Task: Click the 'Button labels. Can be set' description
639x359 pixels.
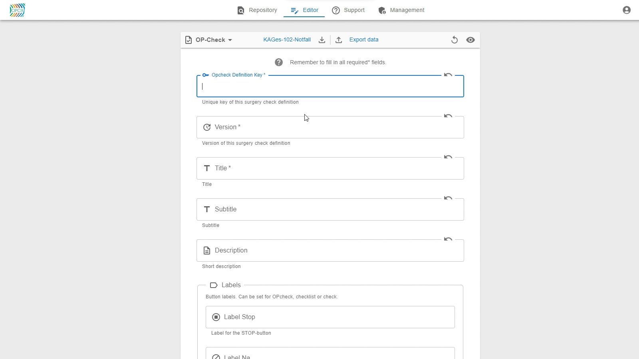Action: [272, 297]
